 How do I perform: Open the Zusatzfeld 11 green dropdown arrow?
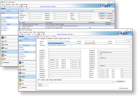(x=48, y=50)
